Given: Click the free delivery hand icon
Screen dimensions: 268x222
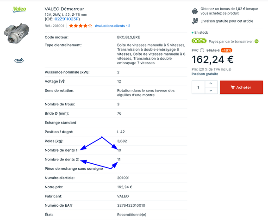Looking at the screenshot, I should [x=195, y=21].
